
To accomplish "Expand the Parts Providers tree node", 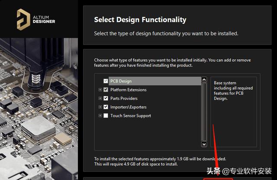I will [100, 98].
